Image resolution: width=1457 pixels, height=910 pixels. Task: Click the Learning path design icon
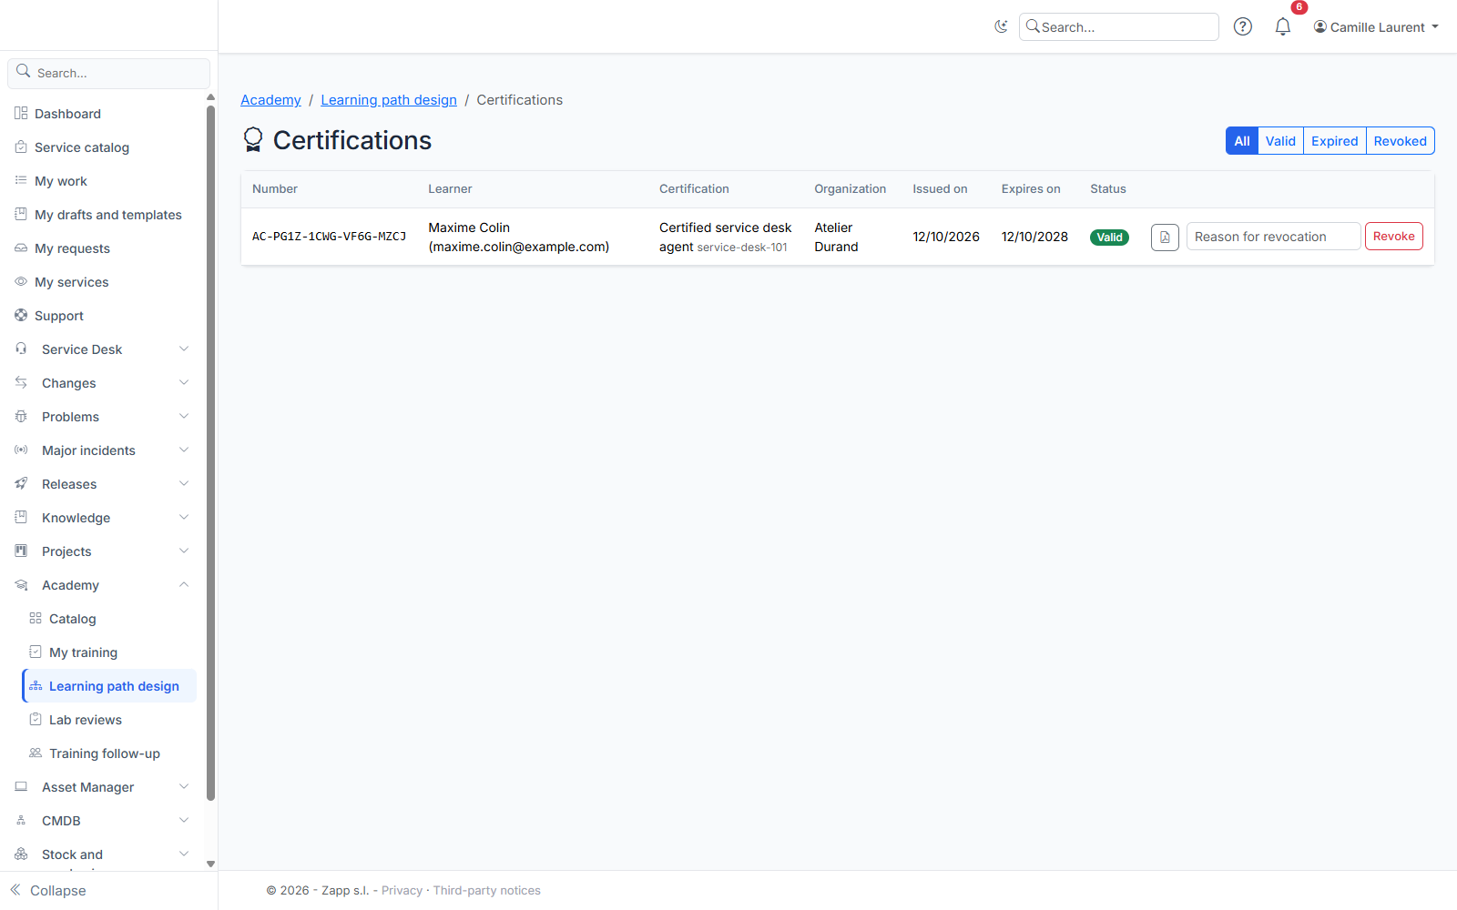click(x=36, y=685)
